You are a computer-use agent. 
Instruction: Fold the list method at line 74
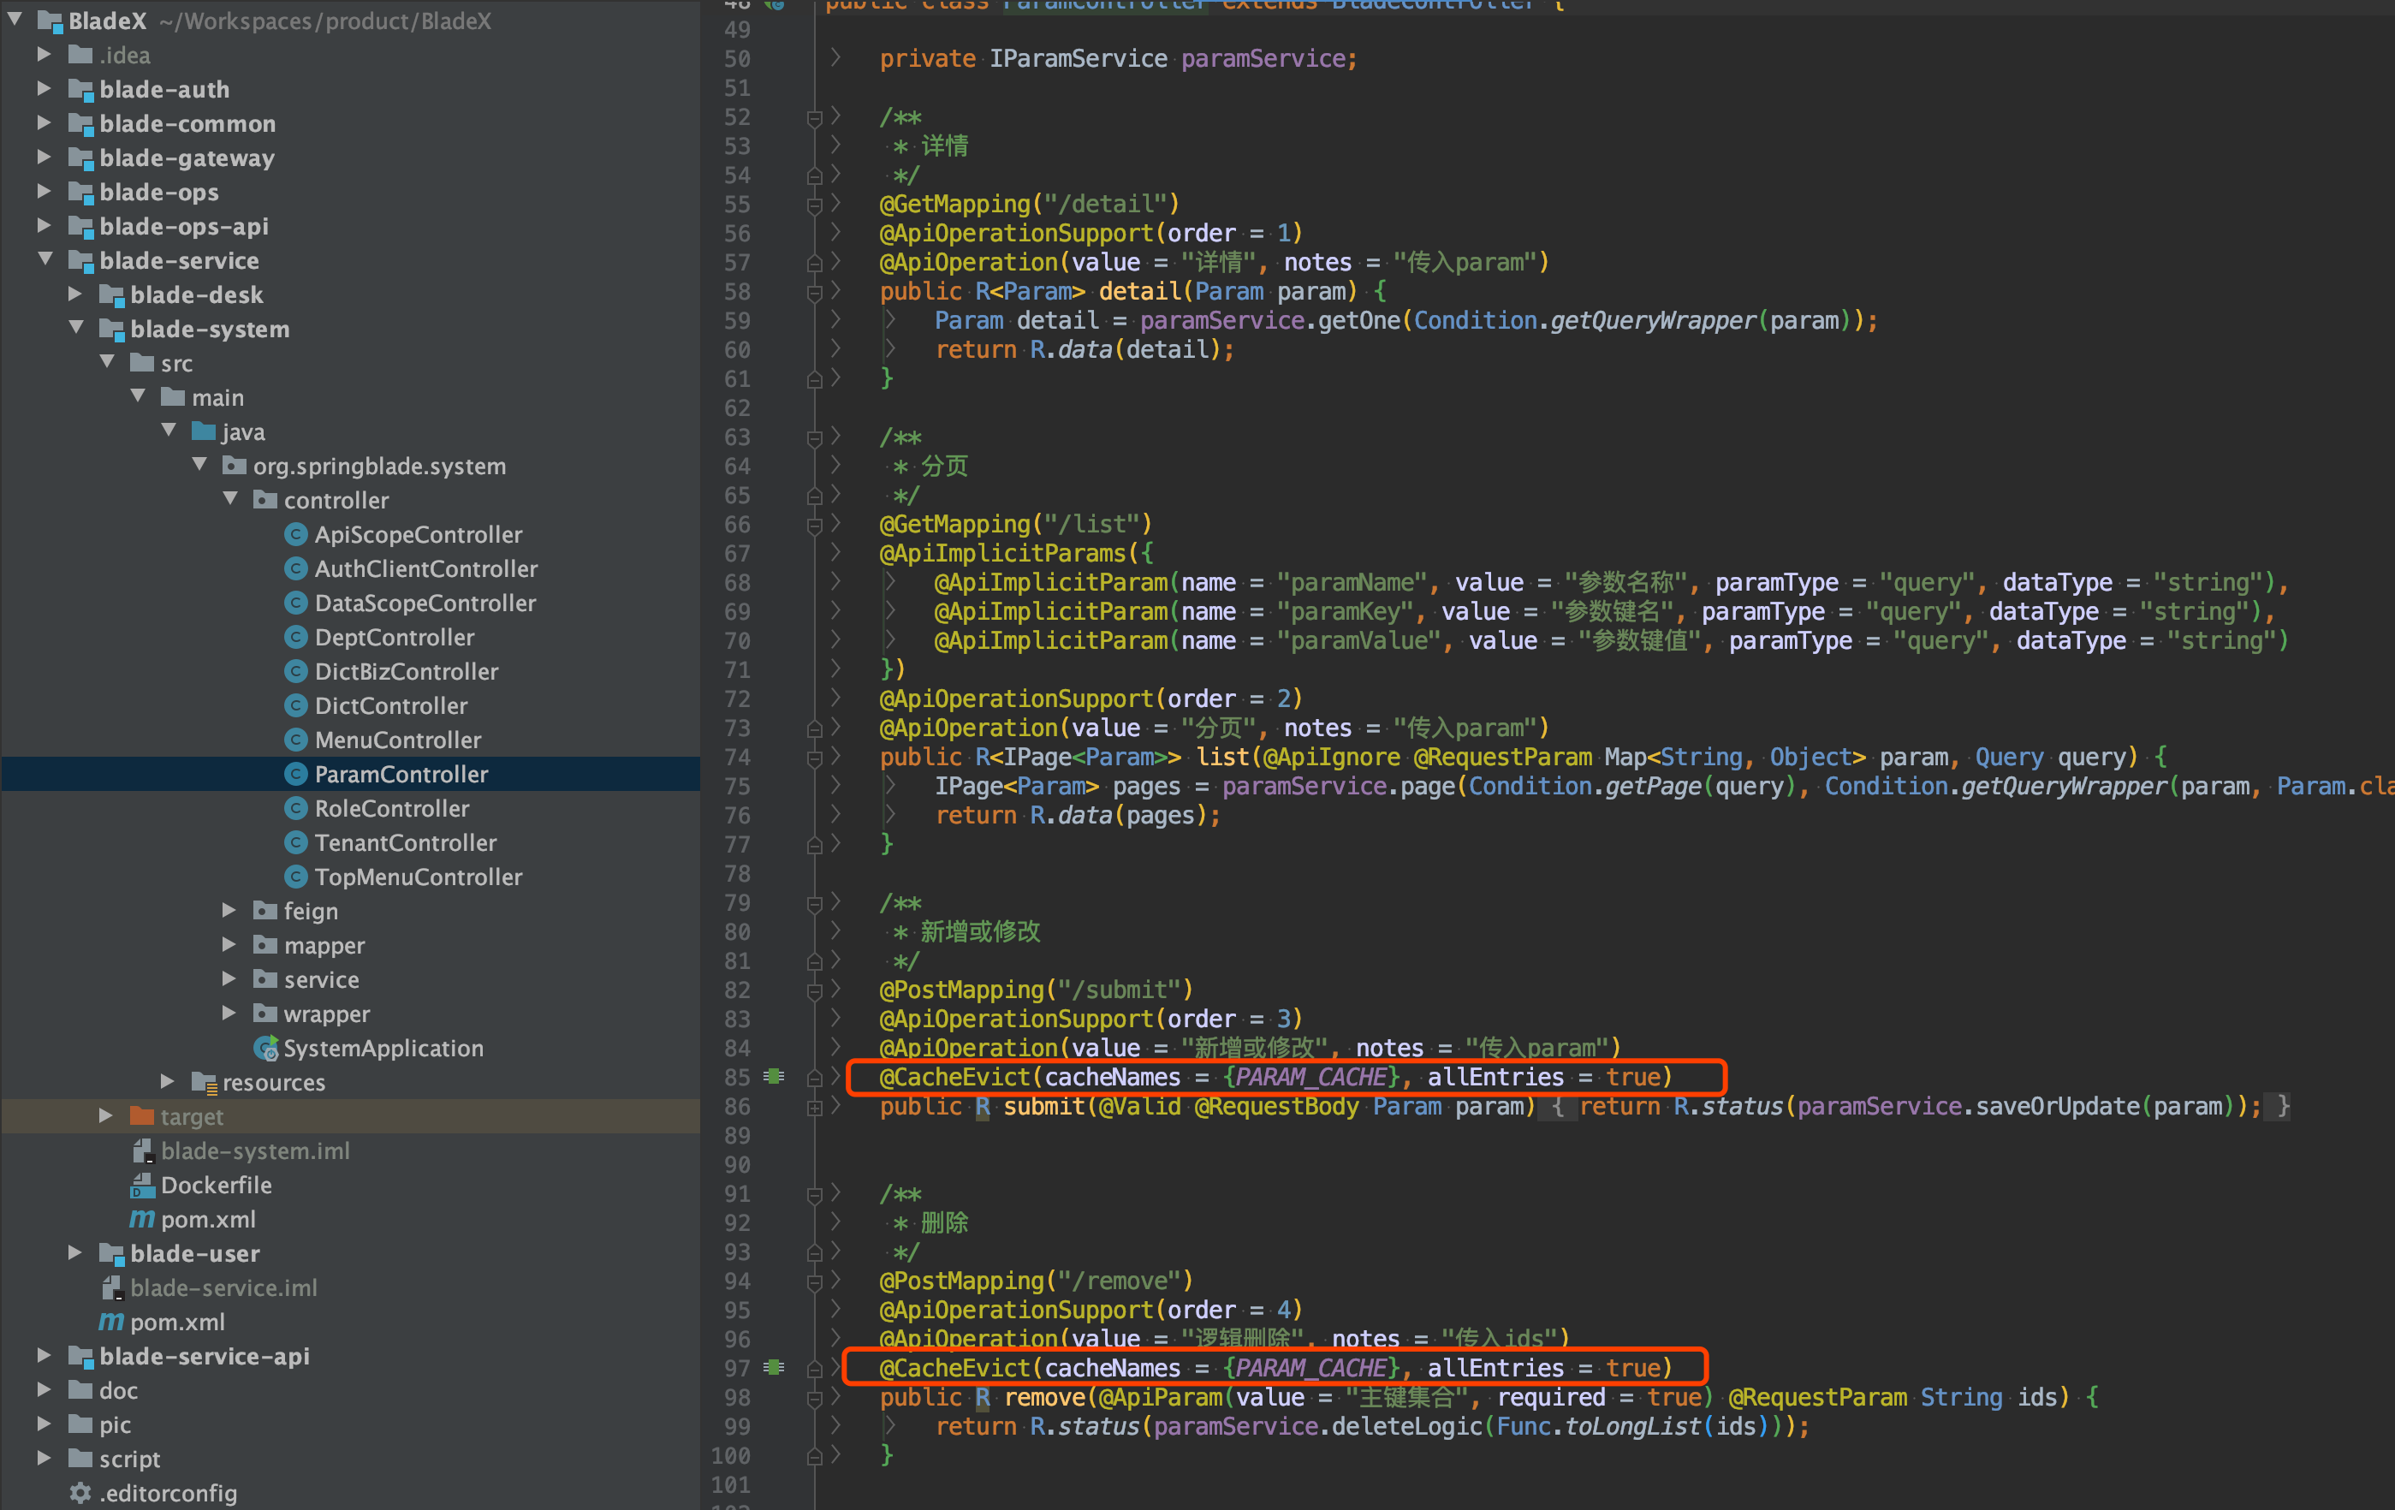pos(815,758)
